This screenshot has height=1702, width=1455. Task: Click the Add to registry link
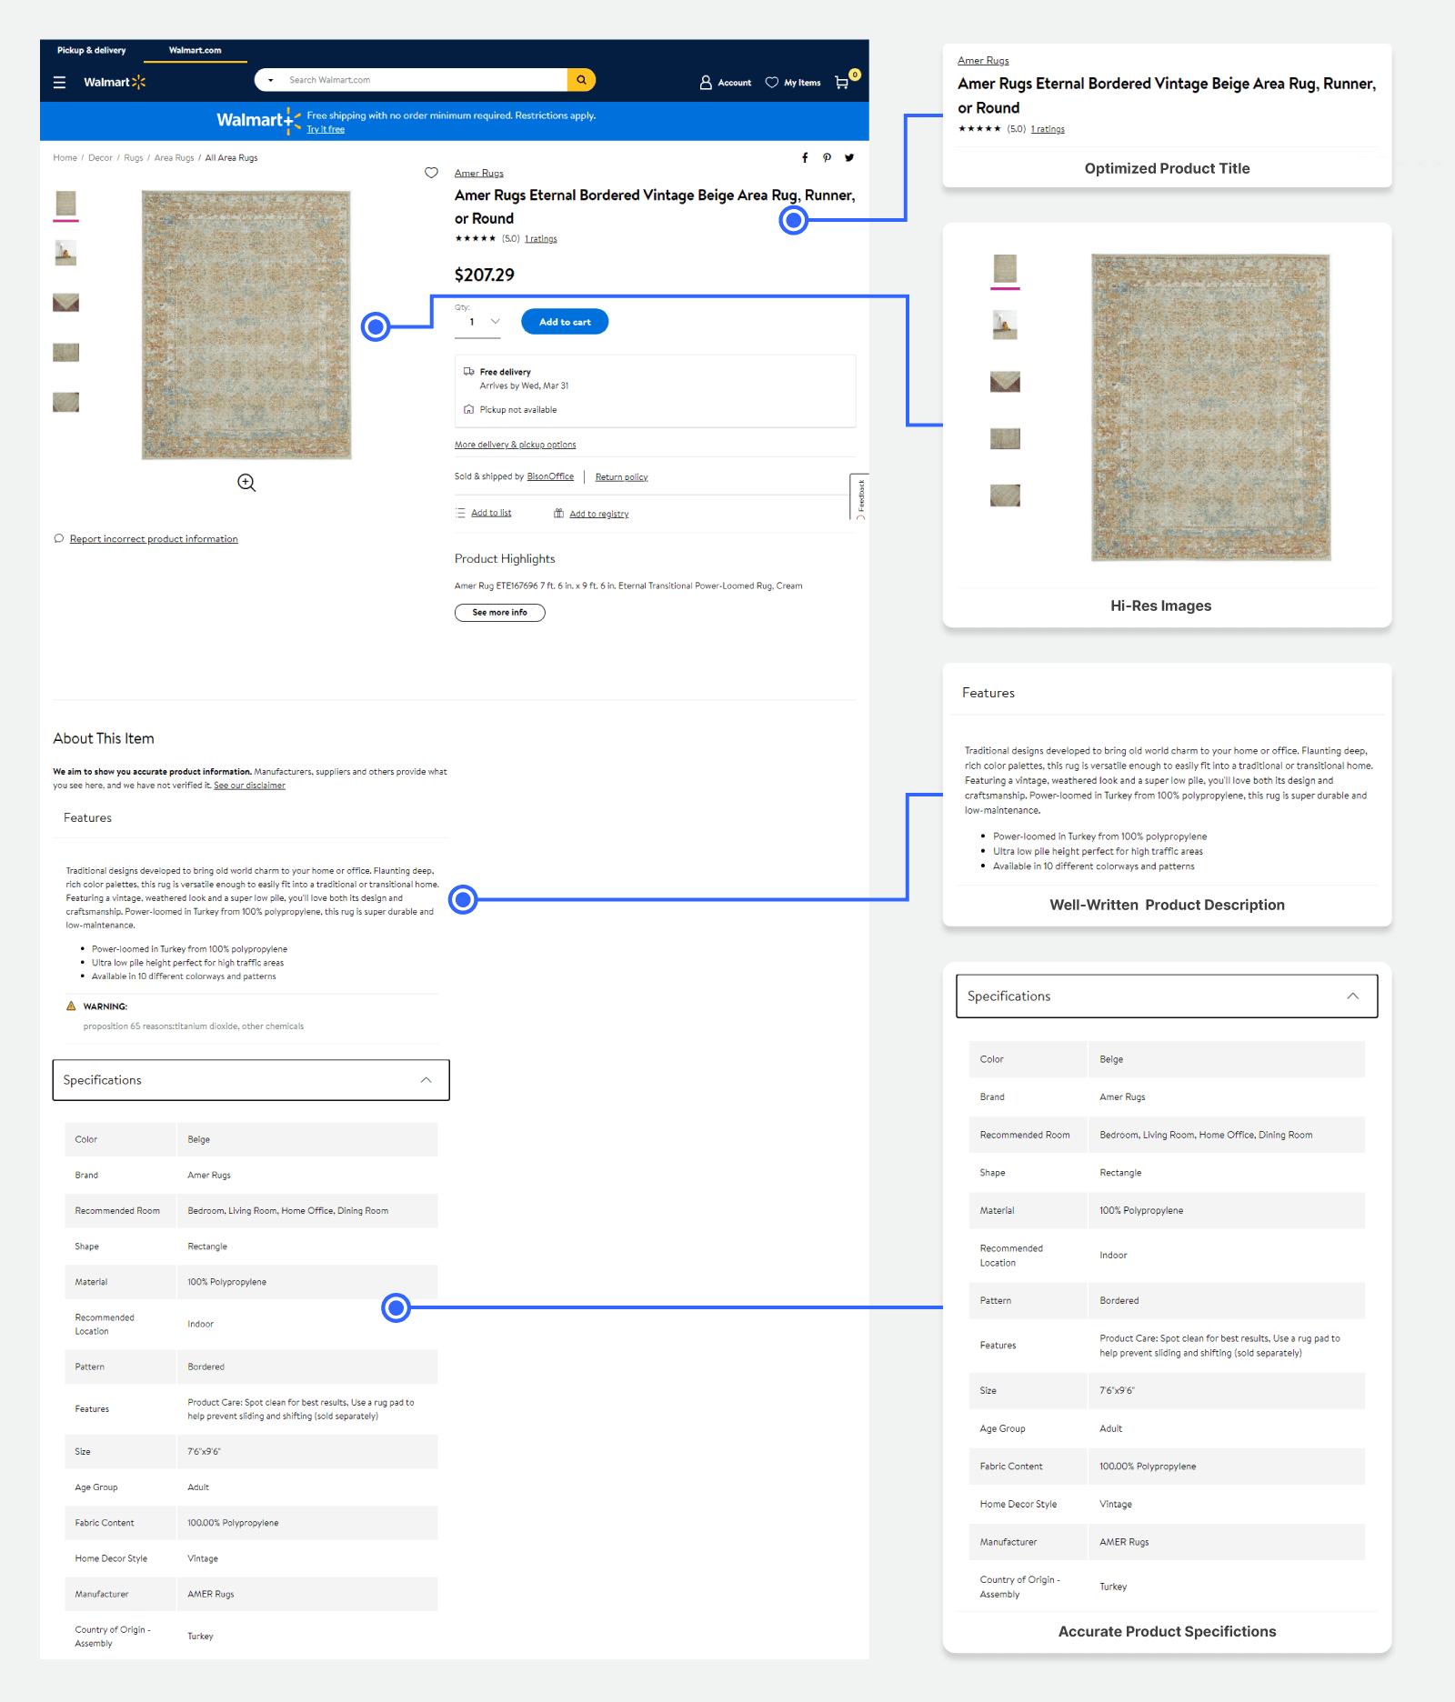[598, 514]
